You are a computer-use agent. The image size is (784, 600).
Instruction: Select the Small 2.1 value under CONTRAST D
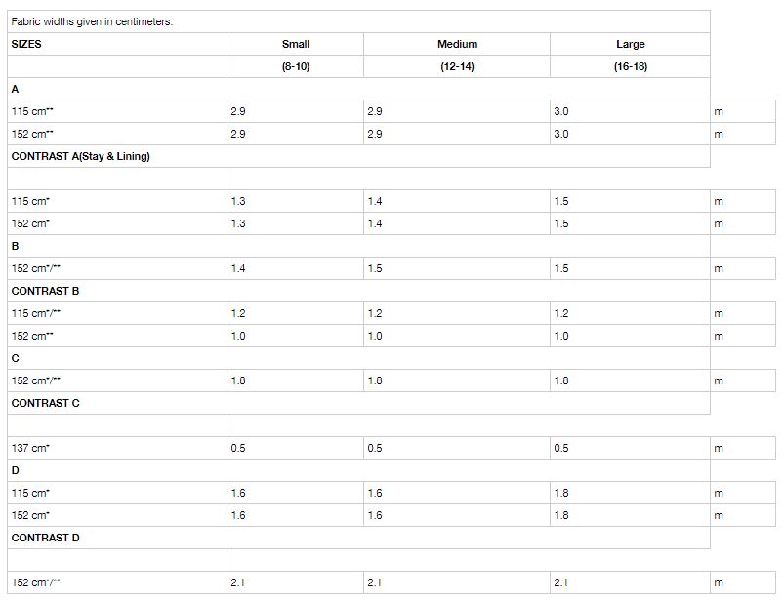(x=238, y=582)
